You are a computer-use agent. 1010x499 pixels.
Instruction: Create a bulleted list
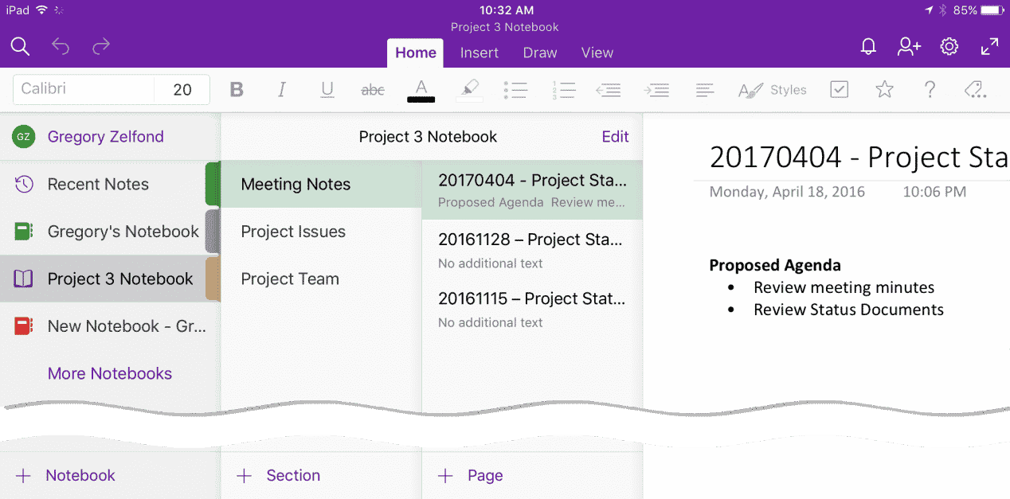[x=515, y=89]
